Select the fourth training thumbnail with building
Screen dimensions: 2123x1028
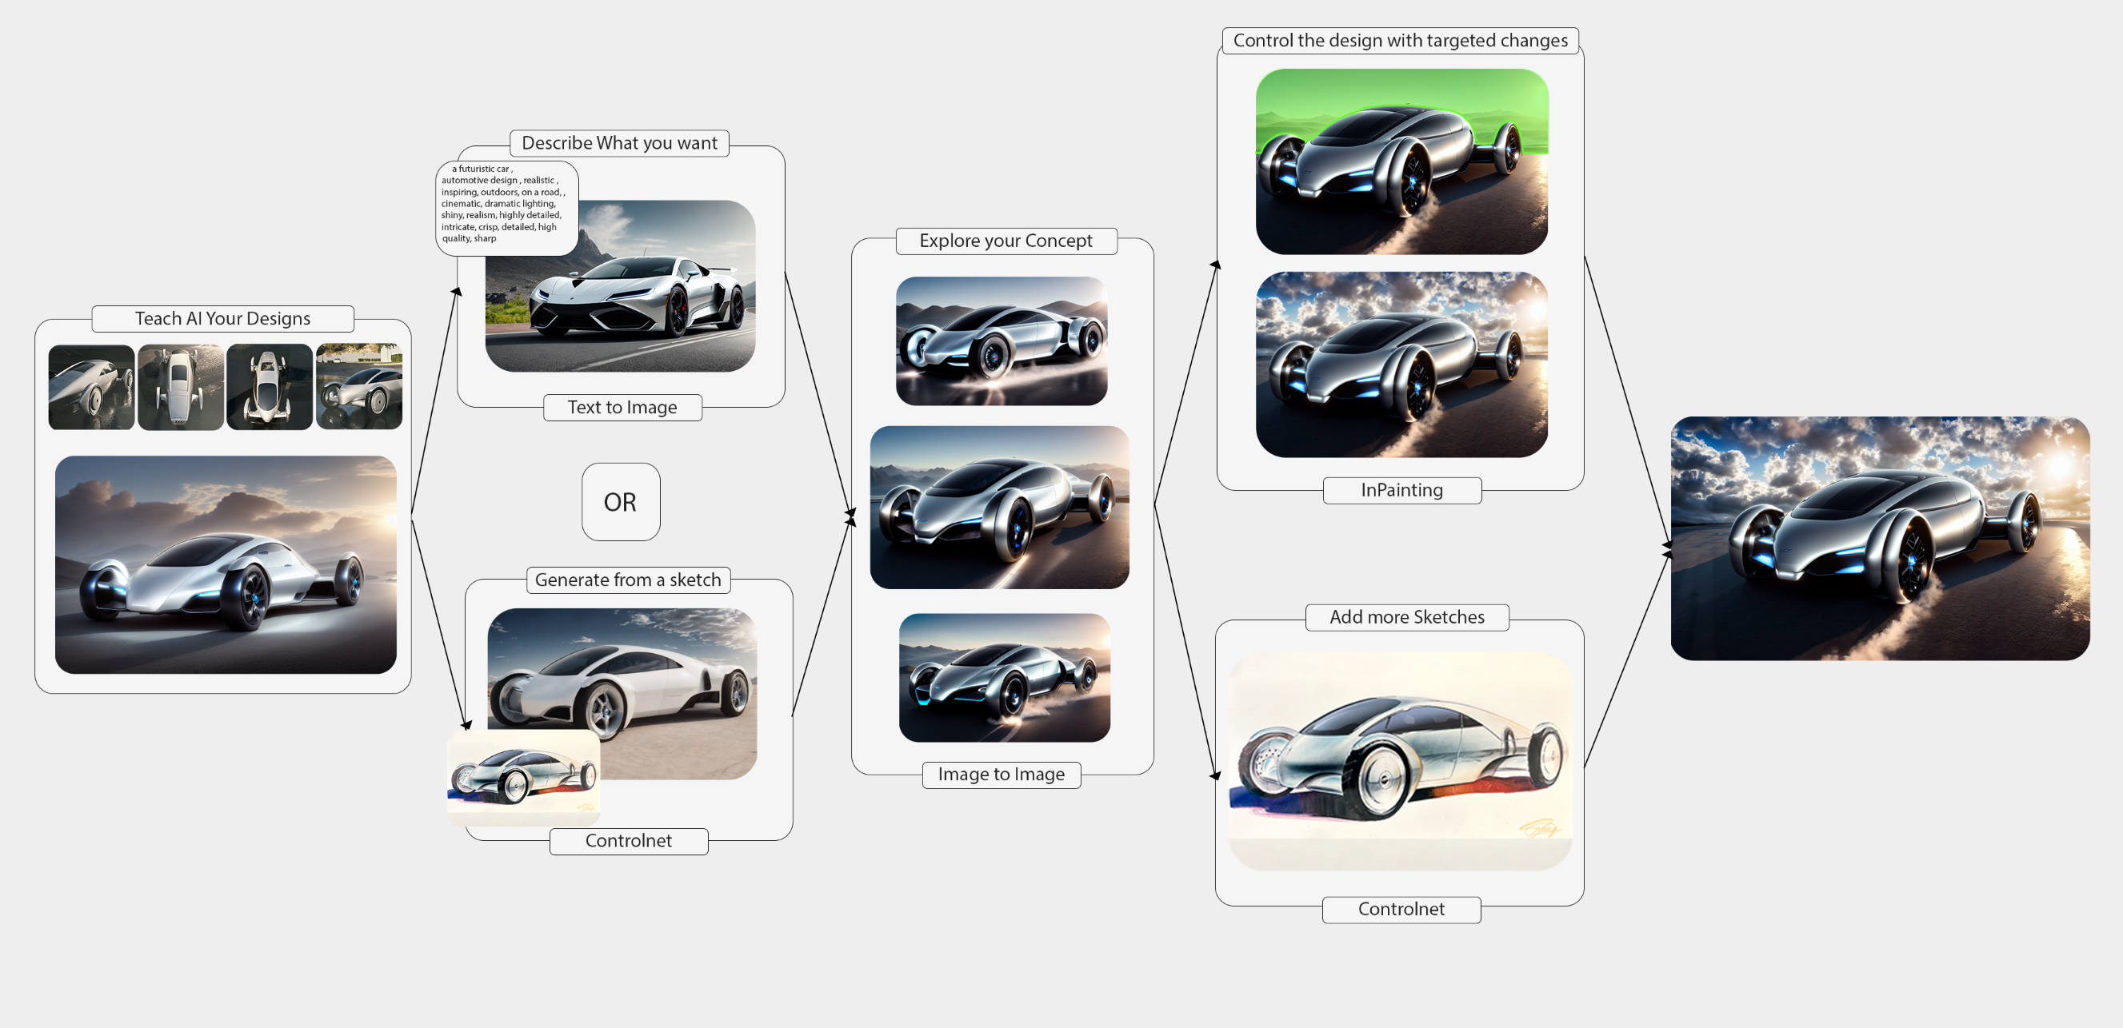tap(359, 387)
